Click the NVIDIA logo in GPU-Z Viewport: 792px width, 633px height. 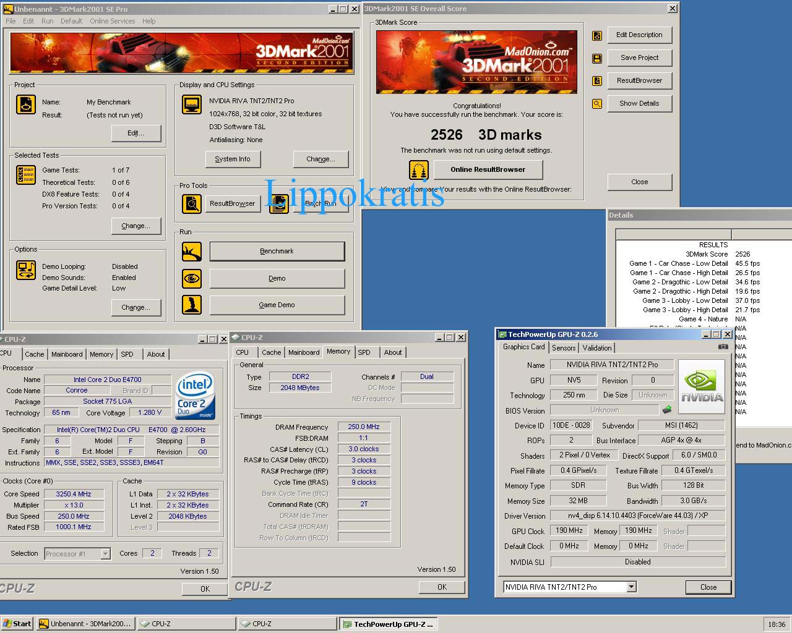[x=702, y=387]
